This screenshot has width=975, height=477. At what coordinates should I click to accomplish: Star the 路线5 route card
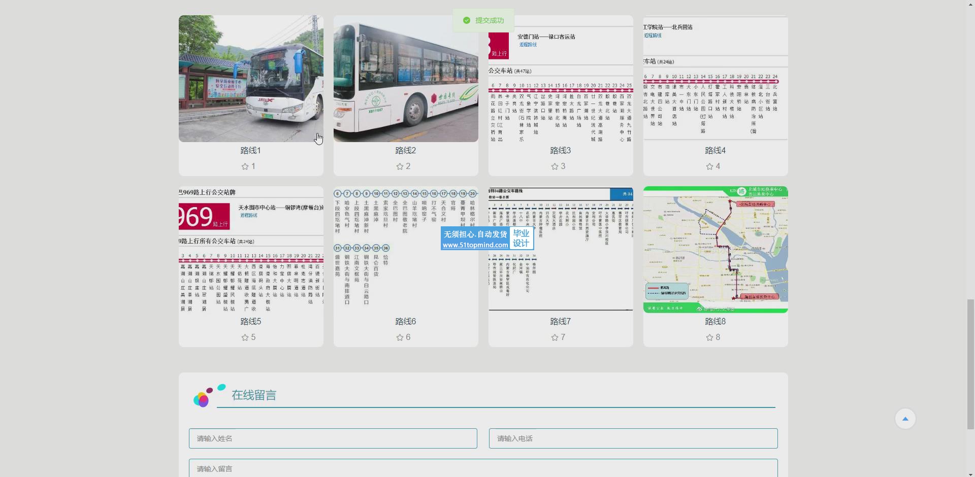point(245,337)
